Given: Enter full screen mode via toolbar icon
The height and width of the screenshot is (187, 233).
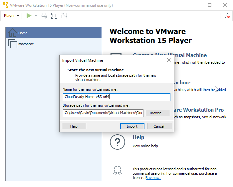Looking at the screenshot, I should [54, 16].
